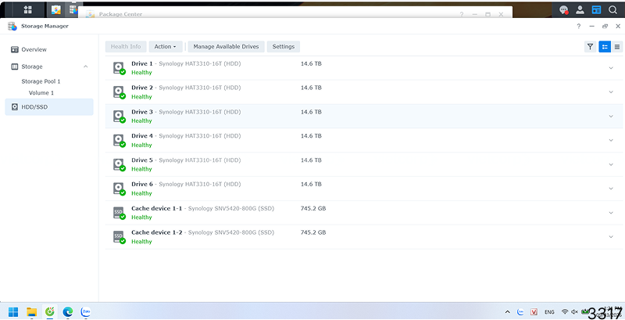Select Cache device 1-1 title text

tap(157, 208)
